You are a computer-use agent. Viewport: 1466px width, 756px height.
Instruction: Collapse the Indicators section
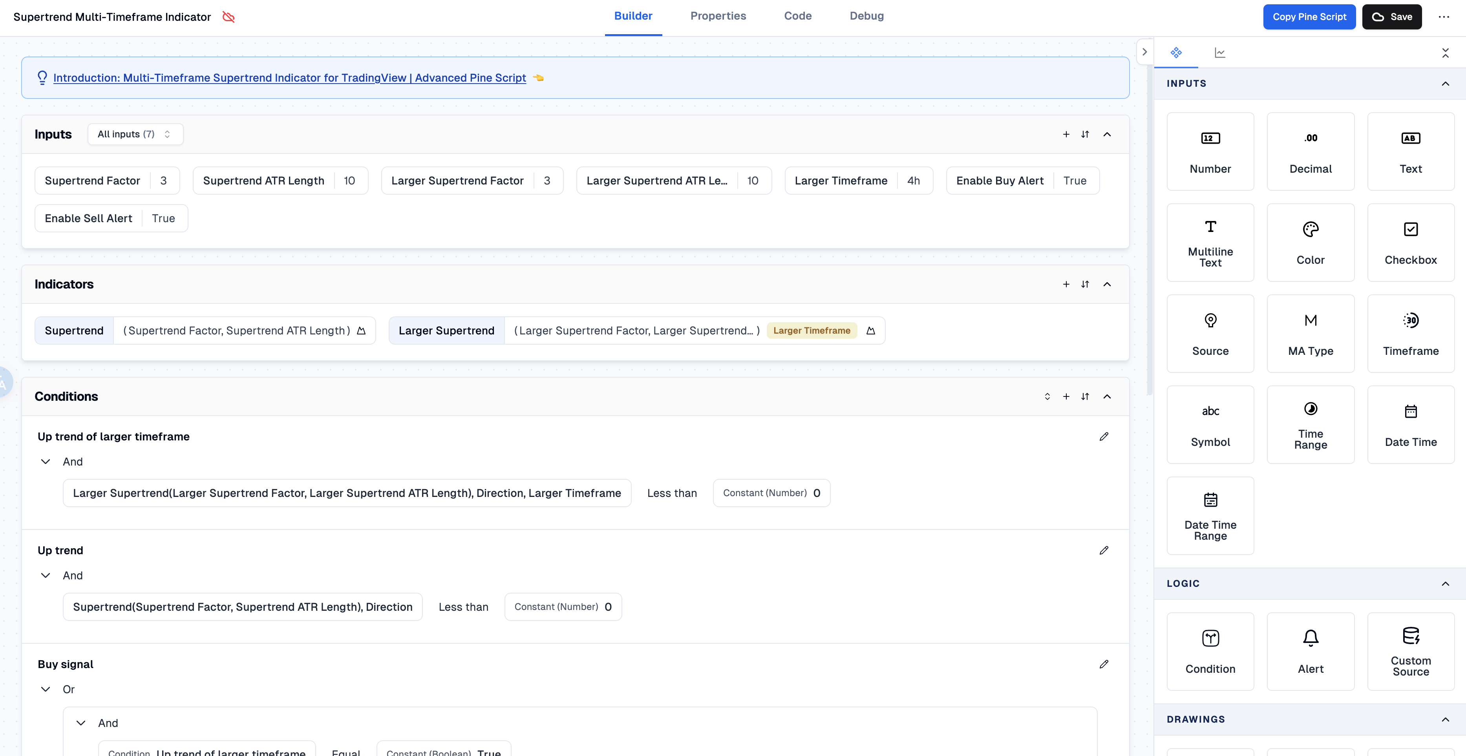1107,284
